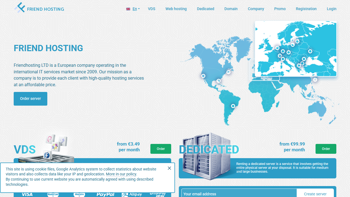This screenshot has height=197, width=350.
Task: Click the Fedora logo cube
Action: [47, 155]
